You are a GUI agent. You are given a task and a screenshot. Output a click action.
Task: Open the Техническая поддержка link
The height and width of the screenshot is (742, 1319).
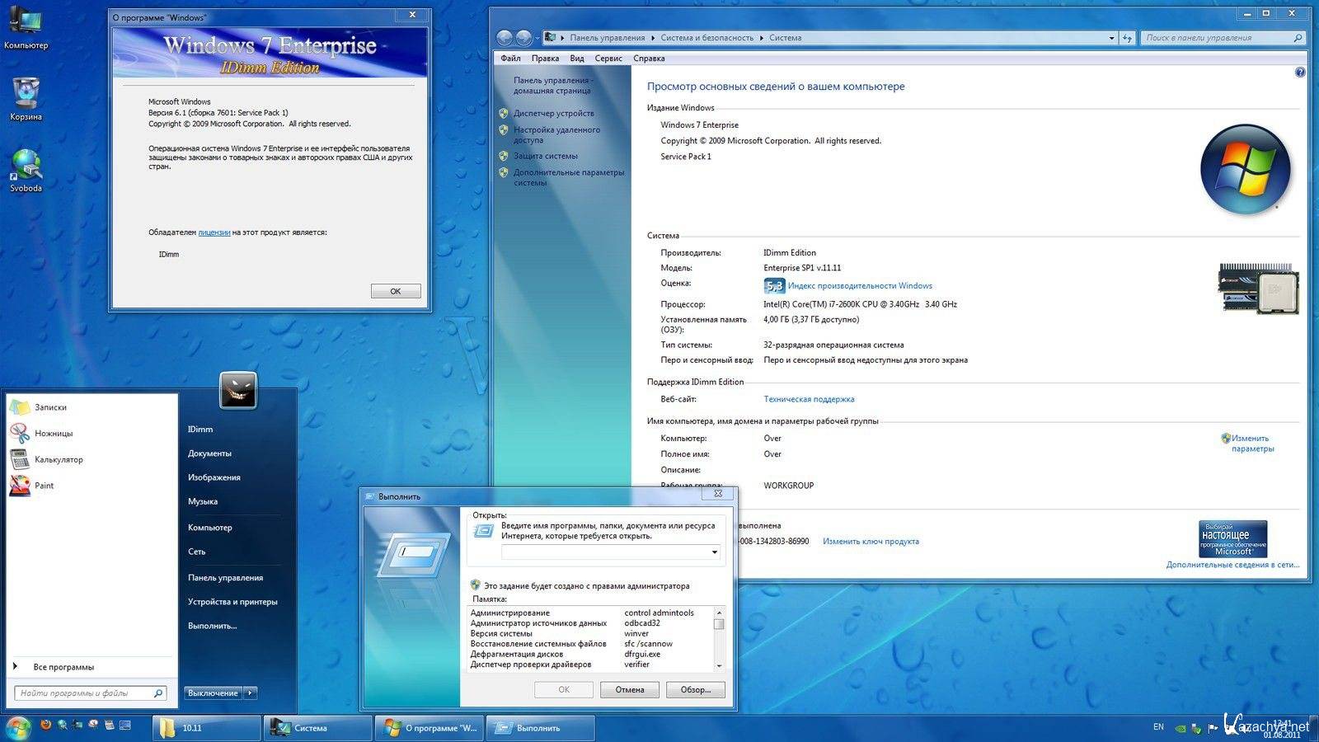pos(809,399)
